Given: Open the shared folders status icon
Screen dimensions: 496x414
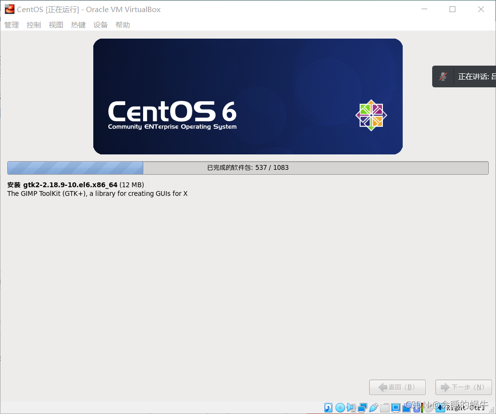Looking at the screenshot, I should coord(385,408).
